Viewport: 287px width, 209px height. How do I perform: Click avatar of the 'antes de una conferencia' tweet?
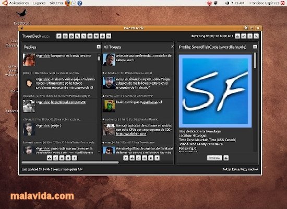[x=109, y=60]
